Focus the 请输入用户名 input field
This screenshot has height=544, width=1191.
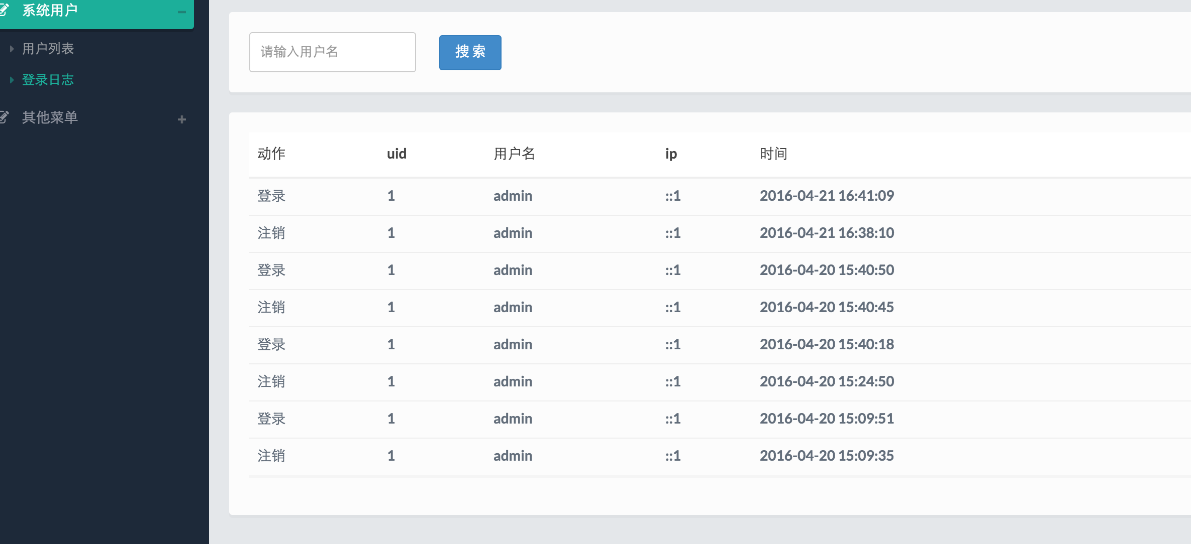(x=332, y=52)
